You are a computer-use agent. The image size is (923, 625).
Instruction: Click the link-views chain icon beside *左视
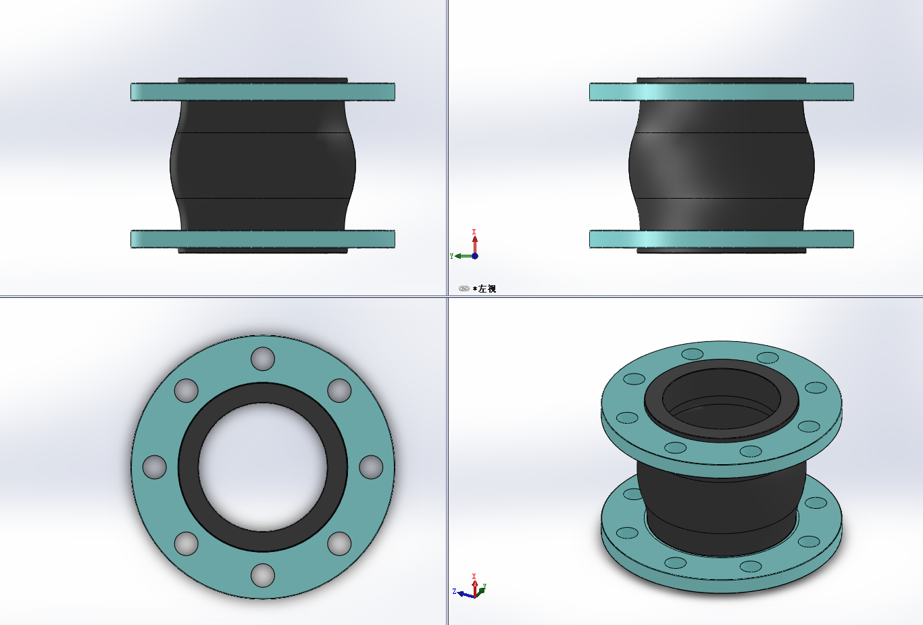[x=464, y=289]
